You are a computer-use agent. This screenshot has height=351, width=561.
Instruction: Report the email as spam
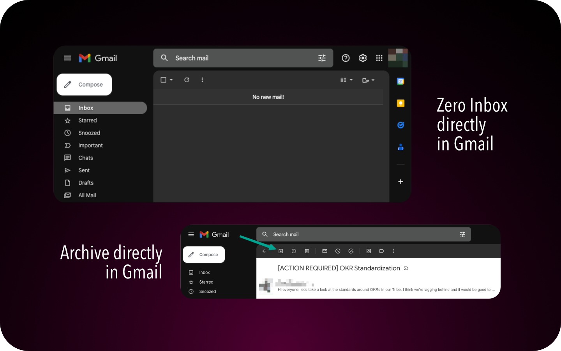pyautogui.click(x=294, y=251)
